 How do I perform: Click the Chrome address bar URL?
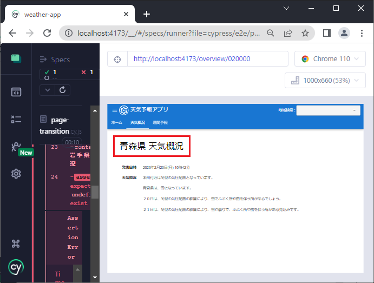[168, 33]
